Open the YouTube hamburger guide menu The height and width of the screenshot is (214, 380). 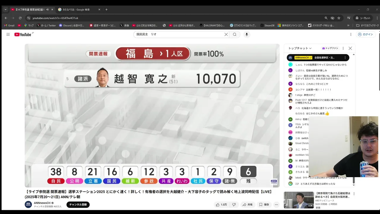tap(8, 34)
